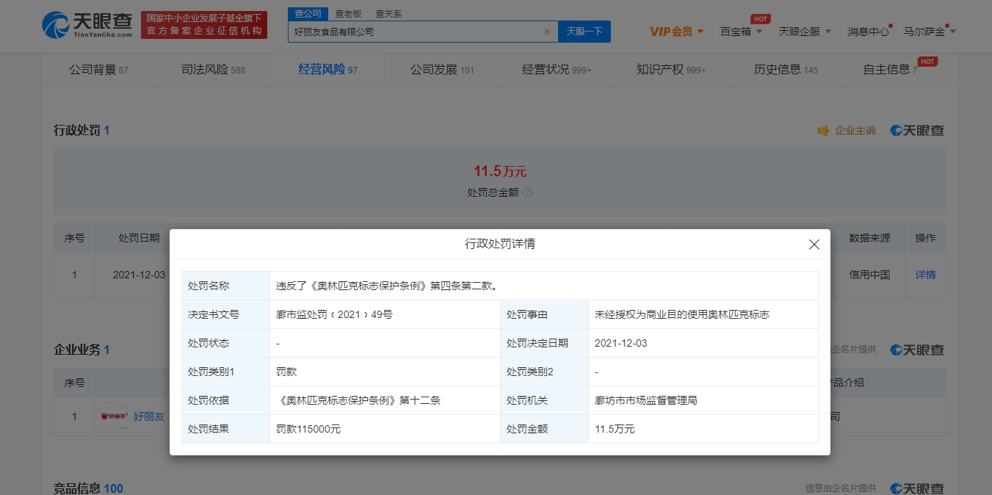Switch to the 司法风险 tab

tap(213, 70)
